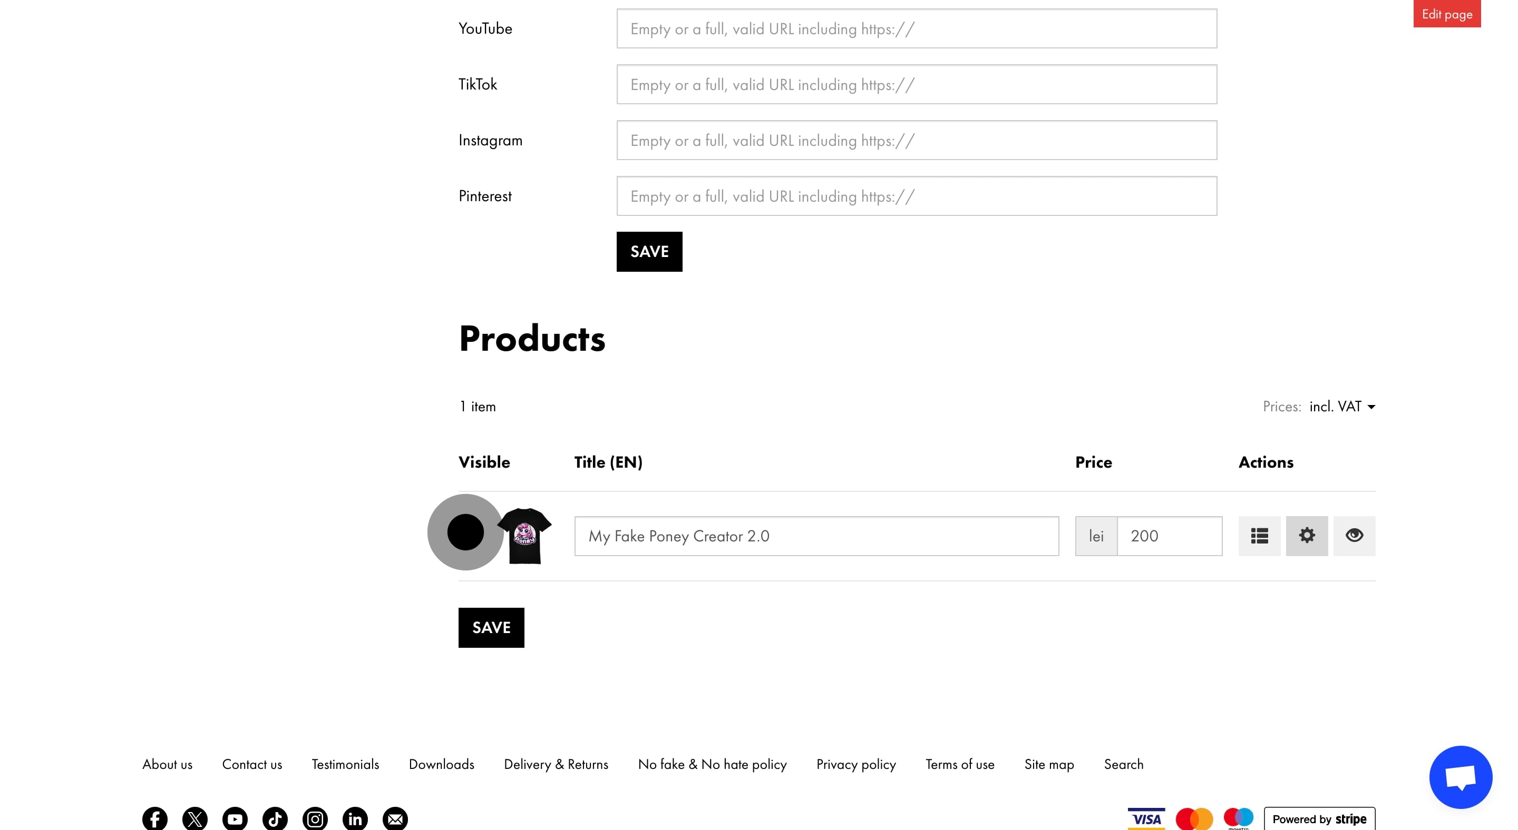Click the Instagram footer icon
The height and width of the screenshot is (830, 1518).
pos(315,818)
